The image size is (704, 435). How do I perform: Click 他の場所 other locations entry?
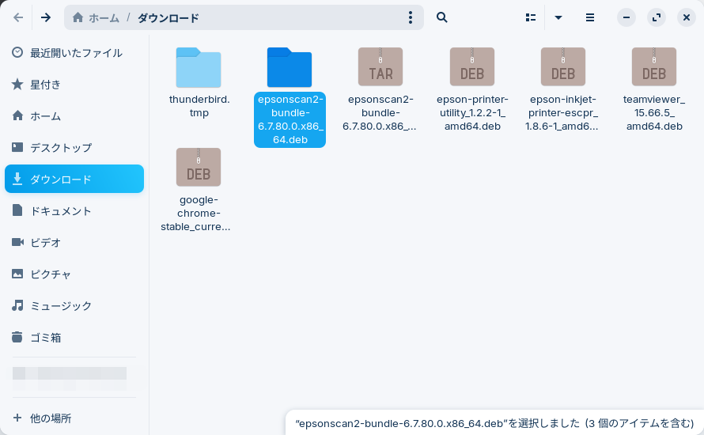(x=74, y=418)
